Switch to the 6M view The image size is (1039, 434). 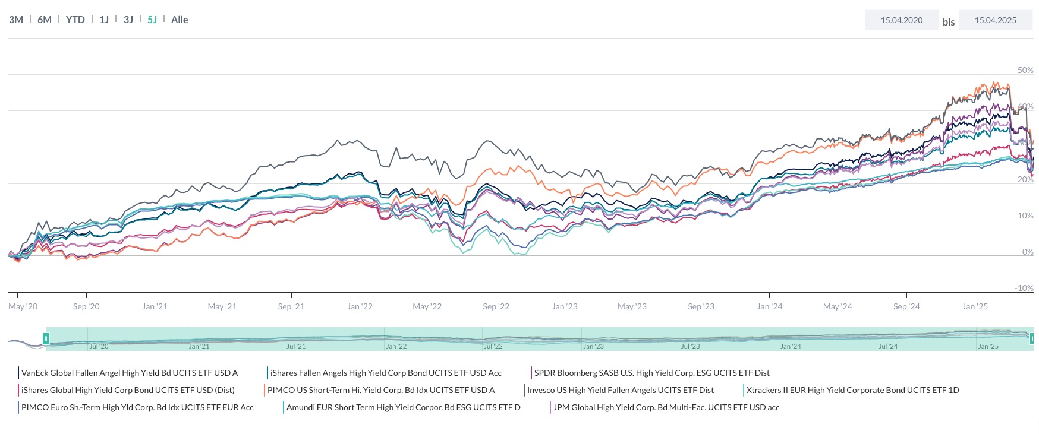(x=43, y=19)
